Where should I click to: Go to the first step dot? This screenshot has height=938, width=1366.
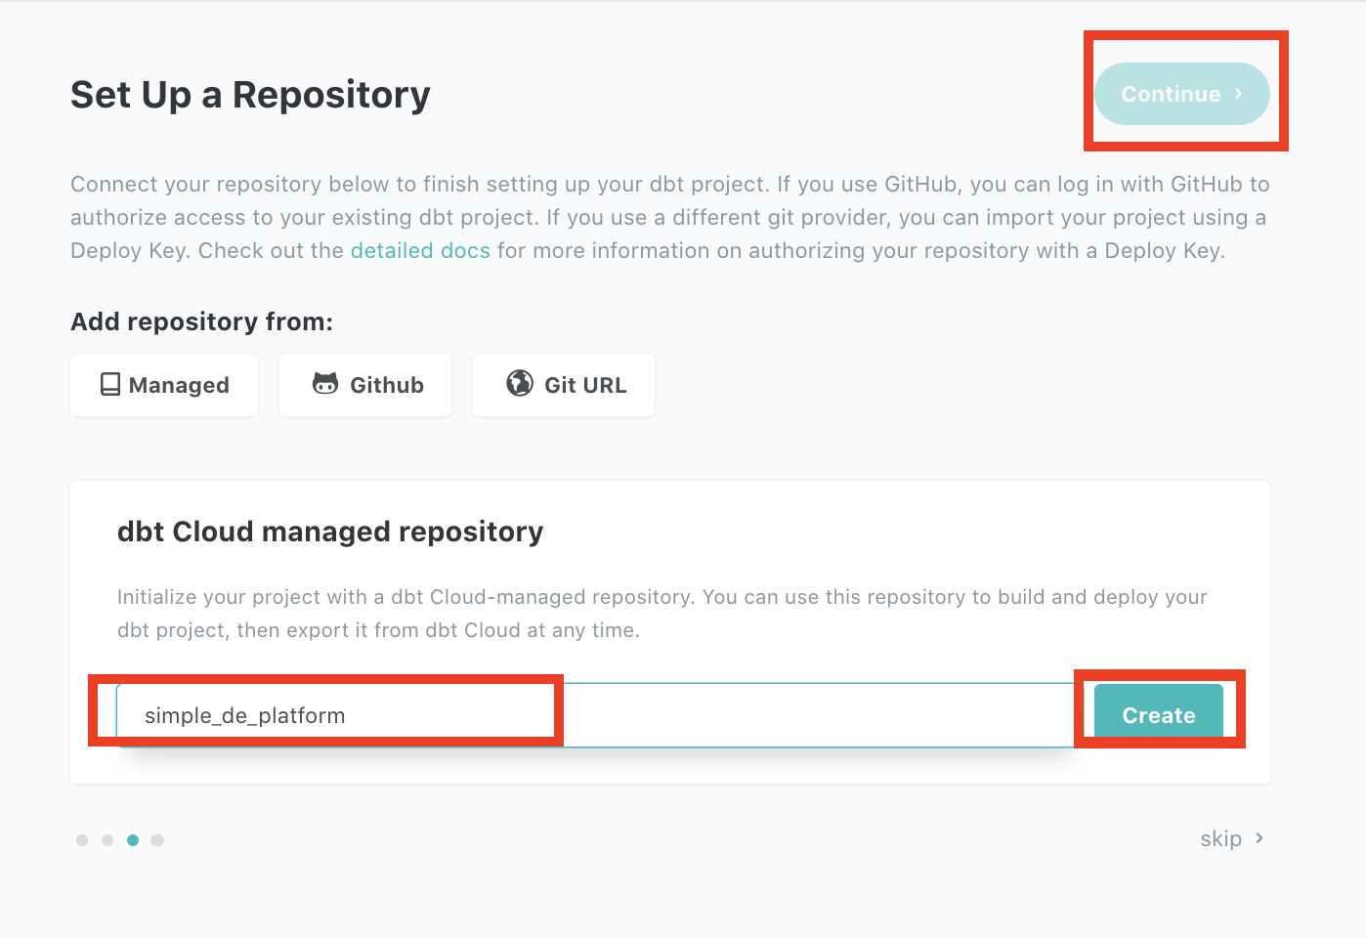tap(82, 840)
